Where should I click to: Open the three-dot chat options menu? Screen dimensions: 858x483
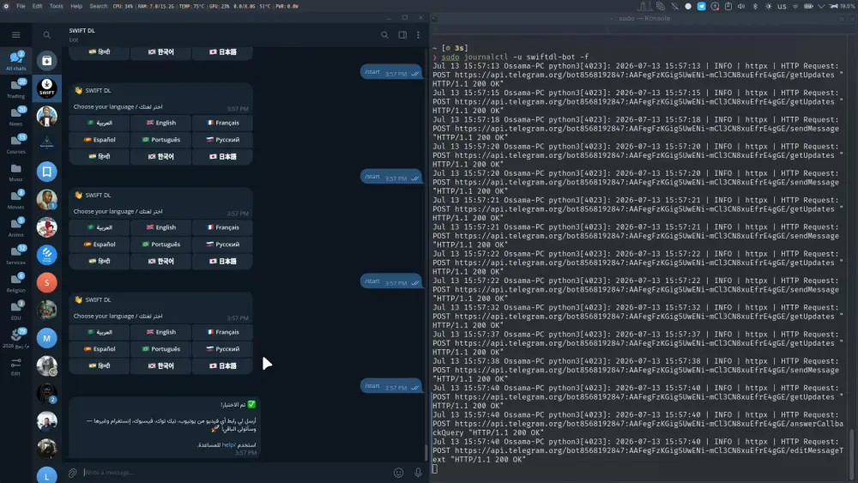coord(418,35)
